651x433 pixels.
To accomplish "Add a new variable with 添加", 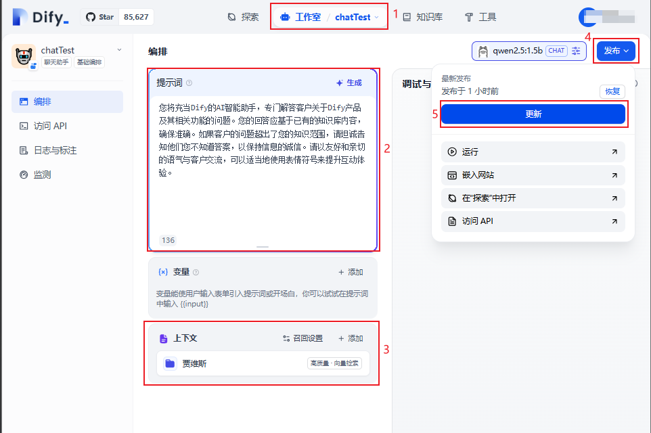I will point(351,273).
